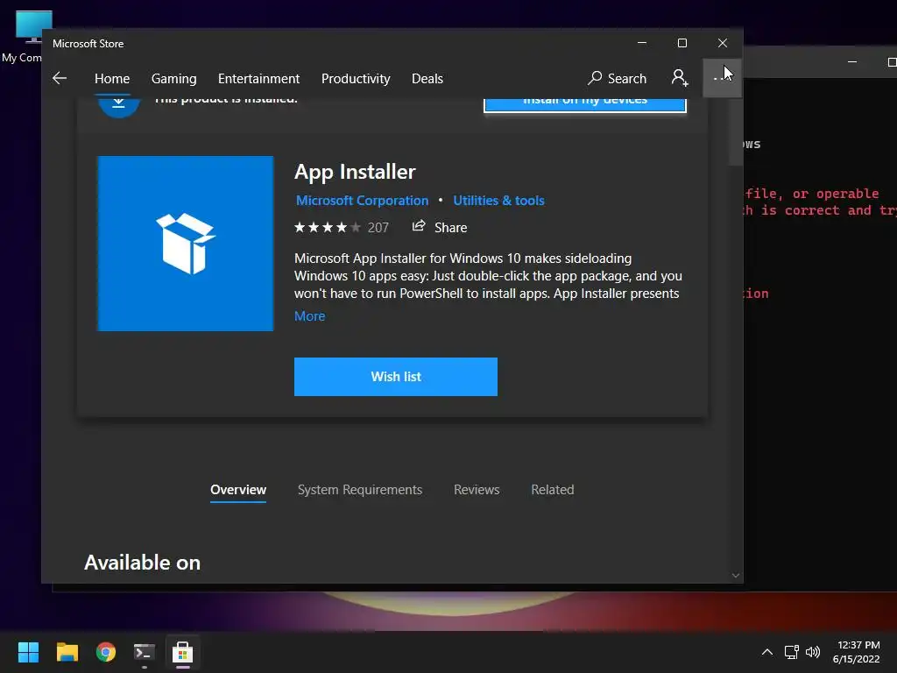Click the Available on heading

point(143,563)
